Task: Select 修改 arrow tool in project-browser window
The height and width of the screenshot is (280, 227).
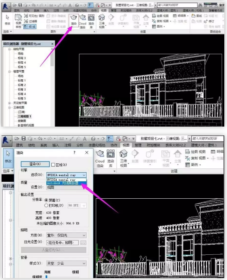Action: pos(8,20)
